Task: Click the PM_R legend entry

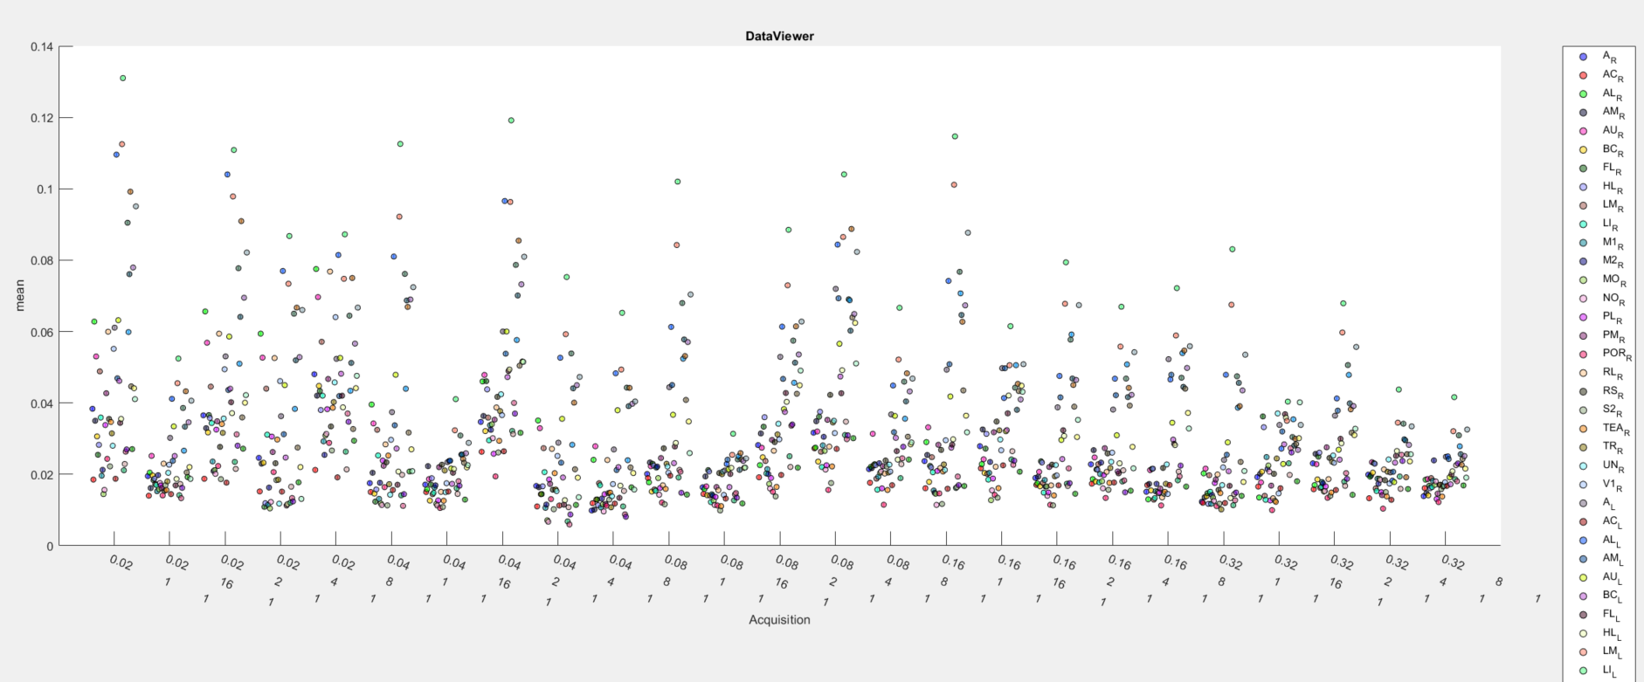Action: (1602, 335)
